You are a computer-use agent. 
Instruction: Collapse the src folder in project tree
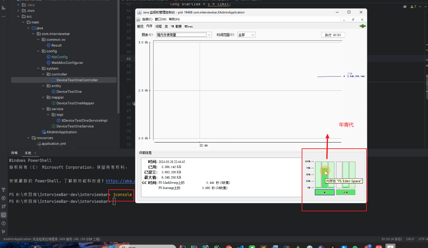[18, 16]
